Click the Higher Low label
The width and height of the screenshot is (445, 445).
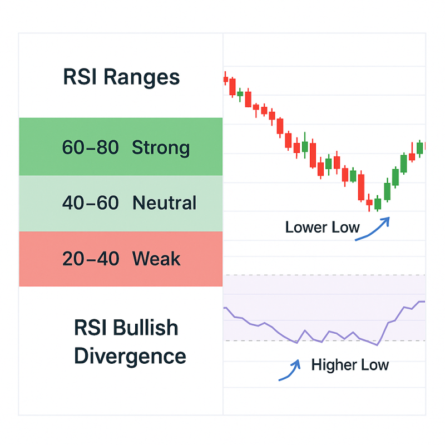[x=350, y=365]
